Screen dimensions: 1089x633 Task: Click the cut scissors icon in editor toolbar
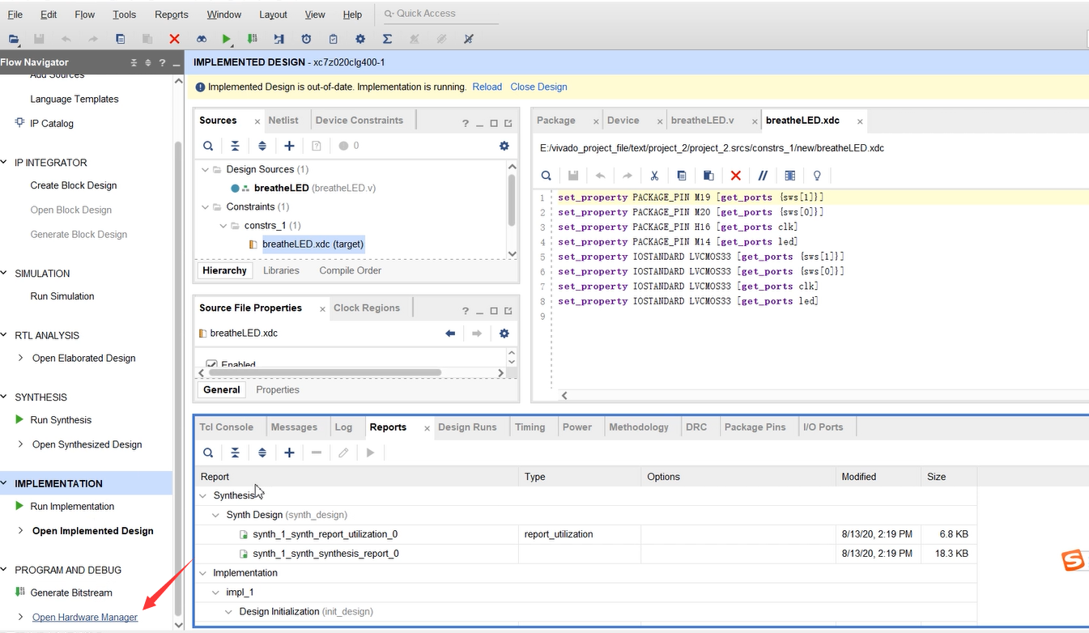654,176
